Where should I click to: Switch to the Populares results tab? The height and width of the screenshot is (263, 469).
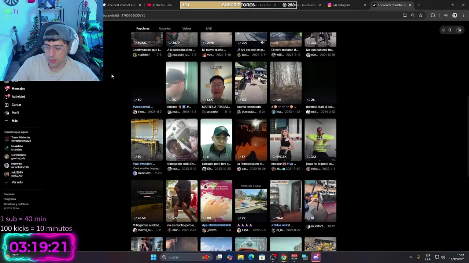tap(143, 28)
